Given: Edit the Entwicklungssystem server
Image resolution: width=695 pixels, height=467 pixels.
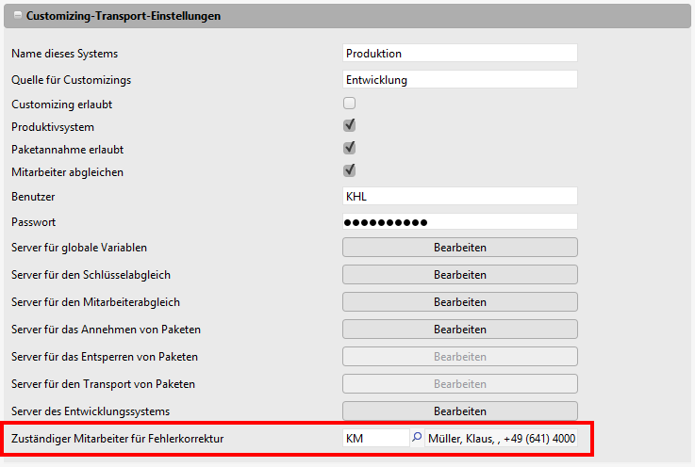Looking at the screenshot, I should pos(459,411).
